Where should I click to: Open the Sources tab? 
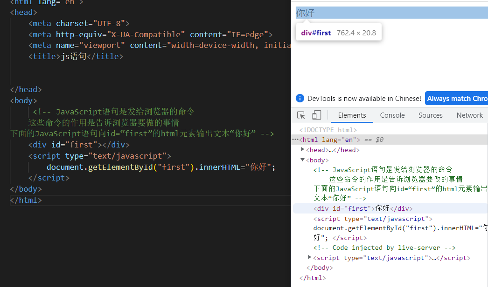click(x=431, y=115)
